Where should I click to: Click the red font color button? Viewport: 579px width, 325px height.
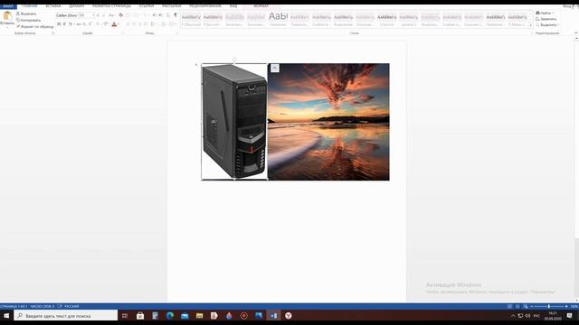pos(114,24)
